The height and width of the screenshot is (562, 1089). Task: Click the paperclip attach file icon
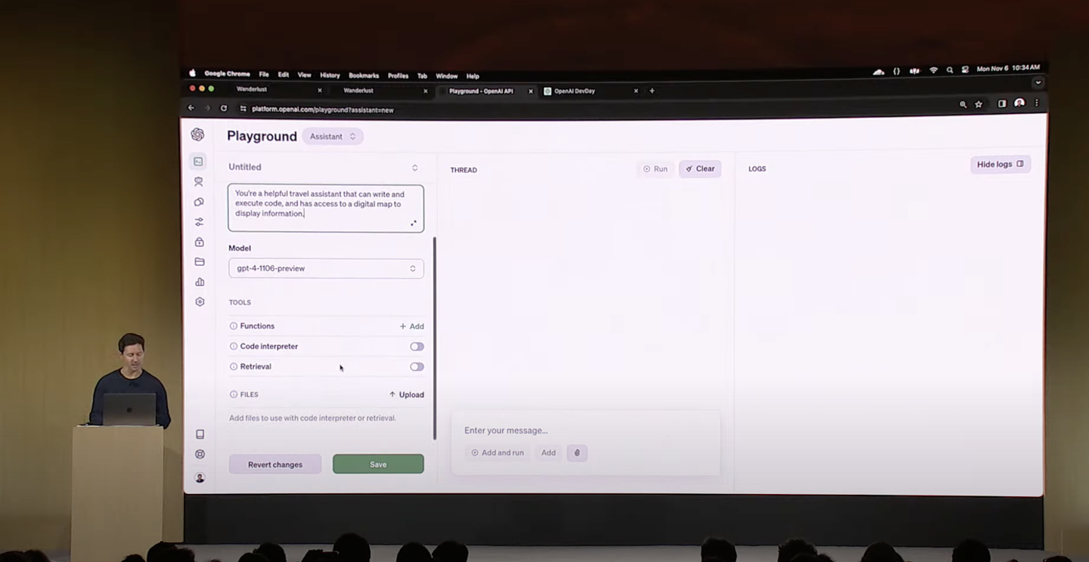coord(577,452)
